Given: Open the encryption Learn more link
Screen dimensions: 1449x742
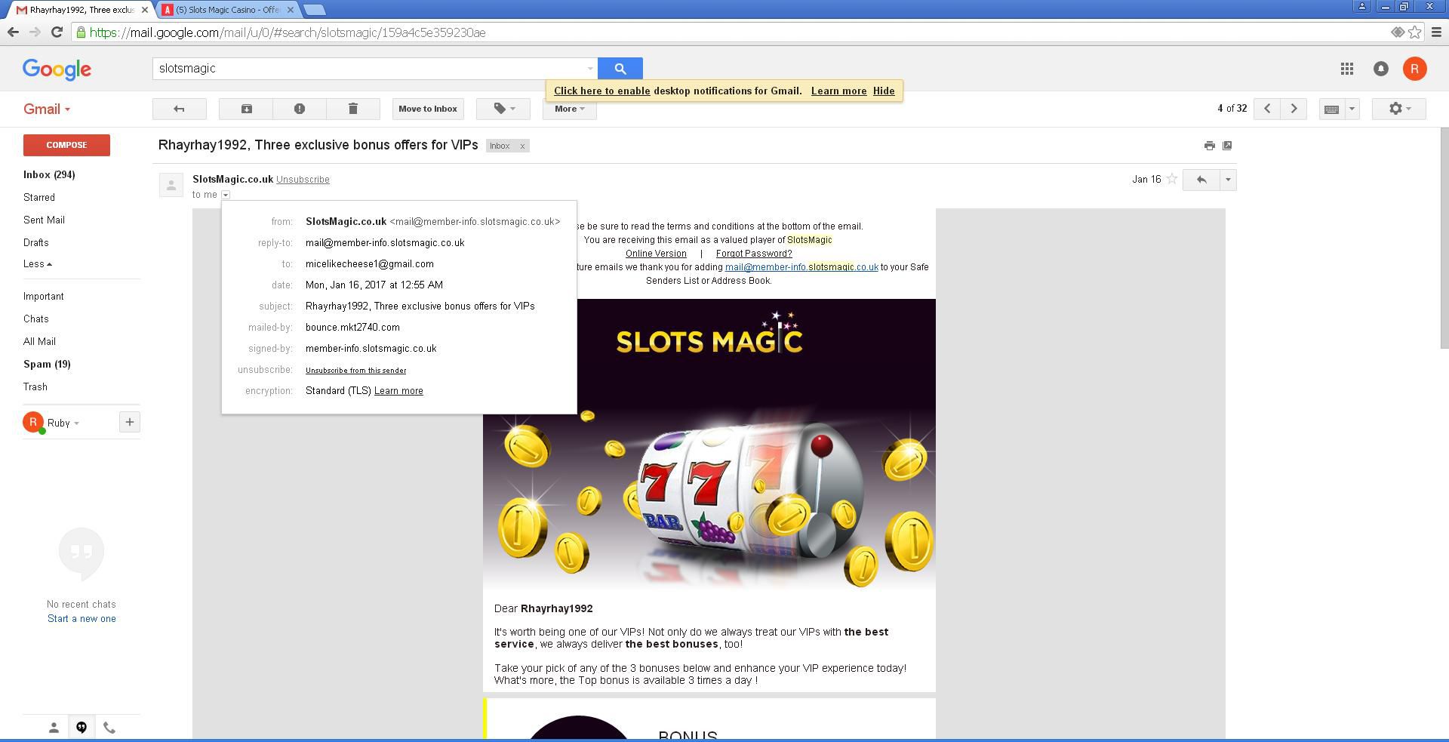Looking at the screenshot, I should click(398, 391).
